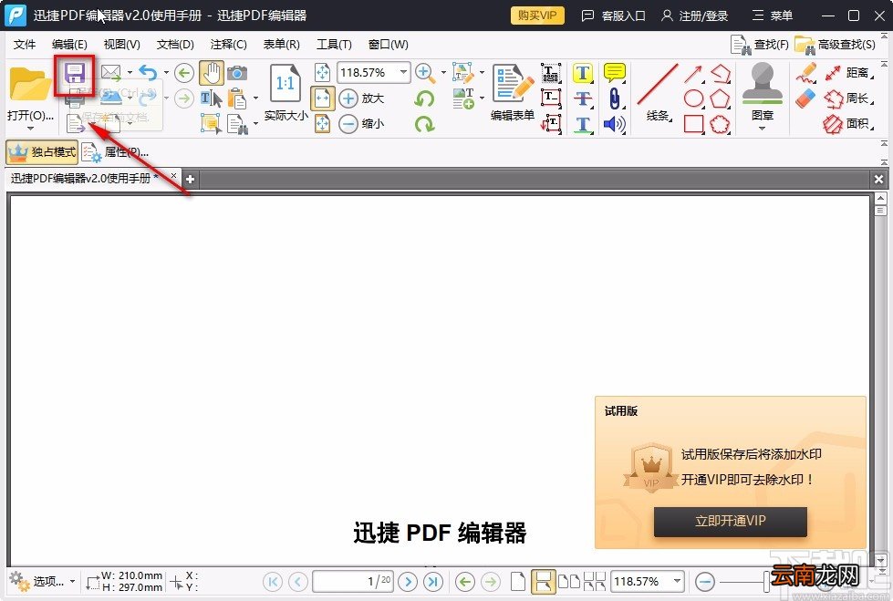This screenshot has width=893, height=601.
Task: Select the Cloud shape tool
Action: (x=721, y=124)
